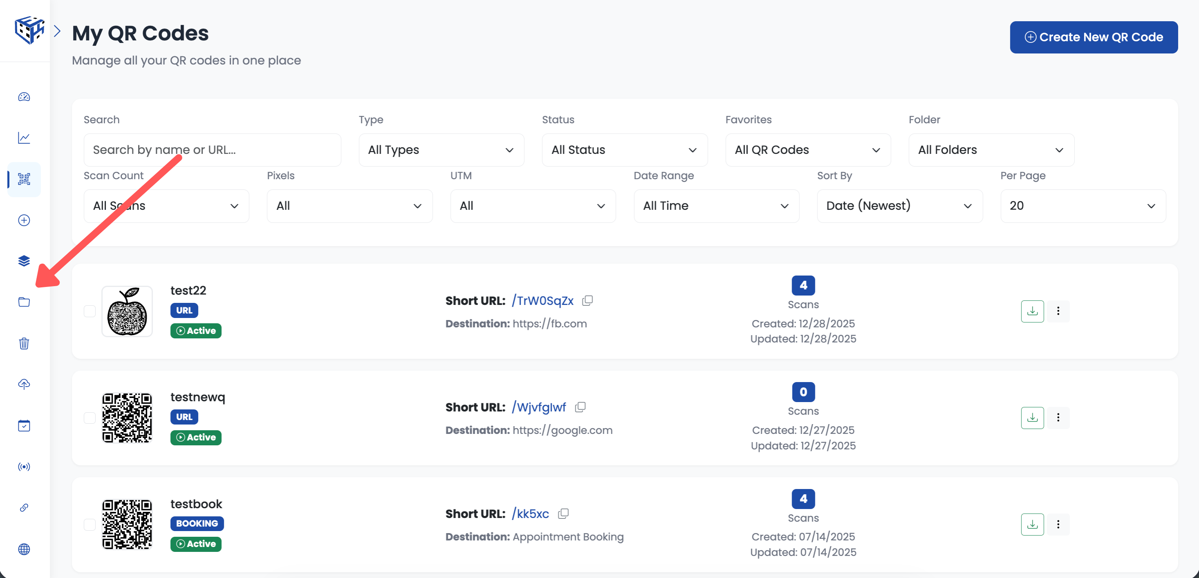Open the All Folders dropdown
This screenshot has height=578, width=1199.
pos(991,150)
